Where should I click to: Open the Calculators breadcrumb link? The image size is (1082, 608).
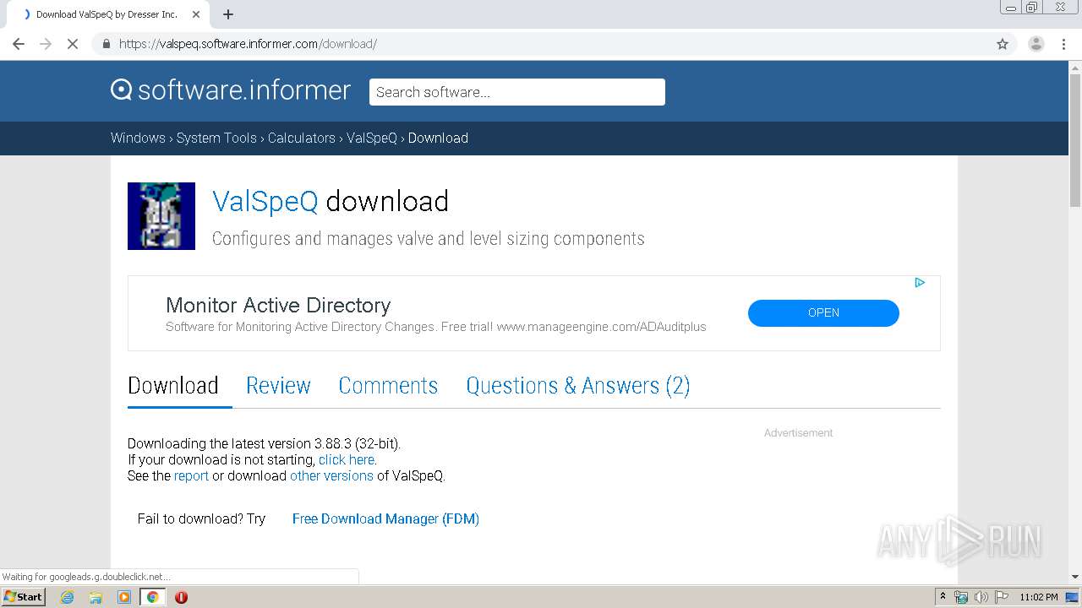302,138
